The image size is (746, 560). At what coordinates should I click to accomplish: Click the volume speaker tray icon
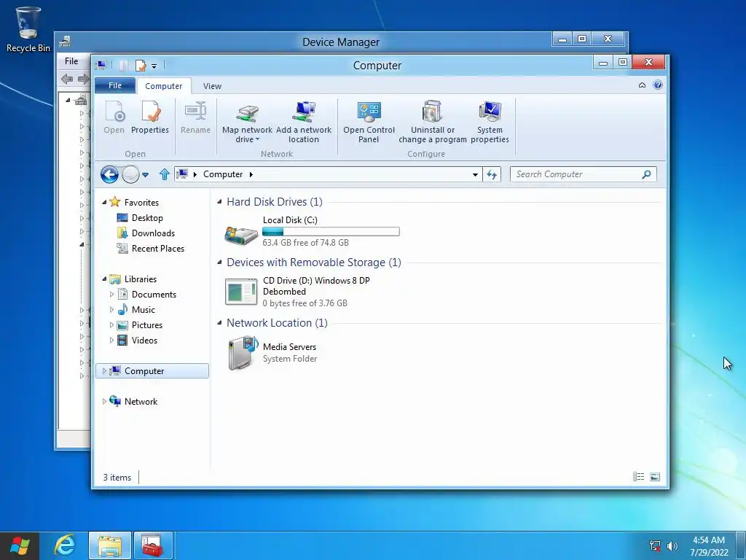[672, 546]
